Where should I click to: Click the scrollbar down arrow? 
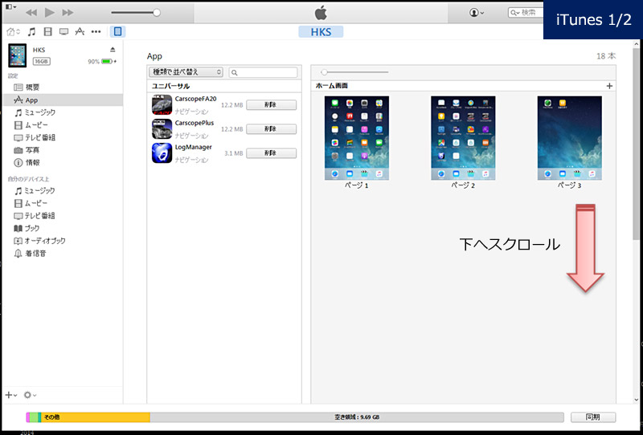click(636, 400)
